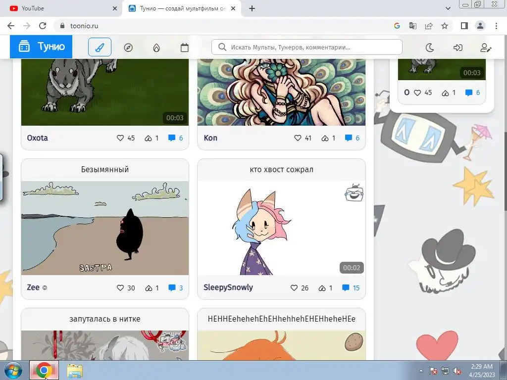Open comments on Zee card
This screenshot has height=380, width=507.
coord(172,287)
